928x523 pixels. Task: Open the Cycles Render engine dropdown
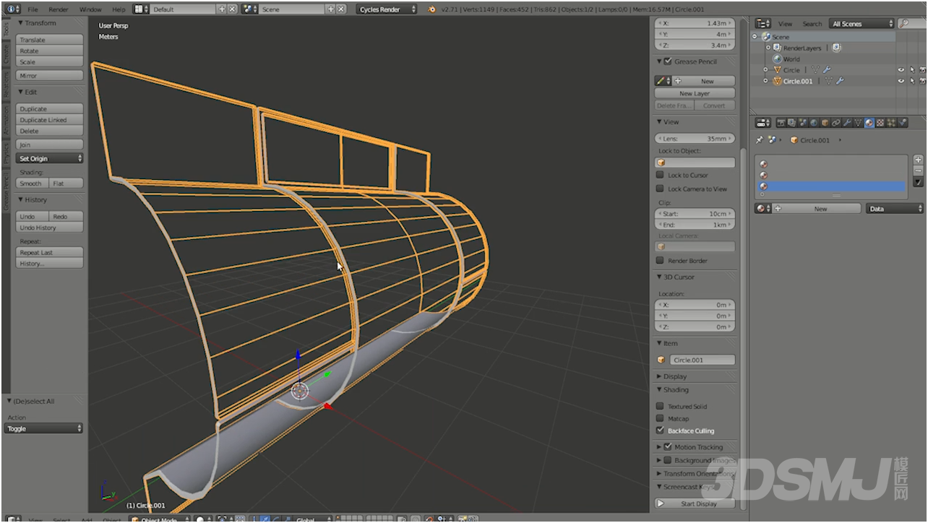tap(387, 9)
